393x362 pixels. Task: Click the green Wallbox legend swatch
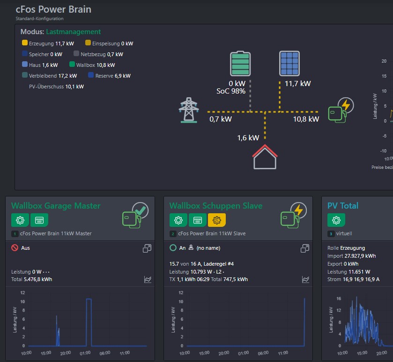coord(72,65)
